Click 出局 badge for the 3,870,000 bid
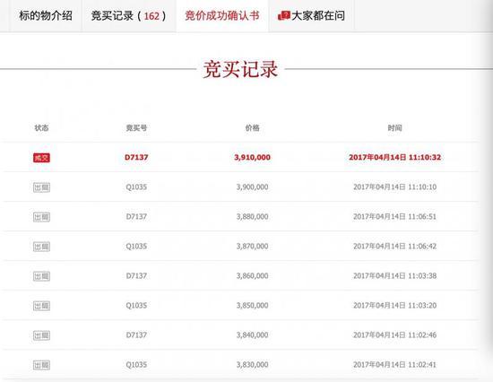 pos(41,247)
